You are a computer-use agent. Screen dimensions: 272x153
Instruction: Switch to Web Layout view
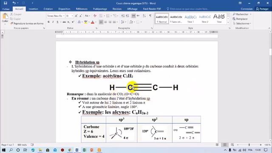[232, 144]
